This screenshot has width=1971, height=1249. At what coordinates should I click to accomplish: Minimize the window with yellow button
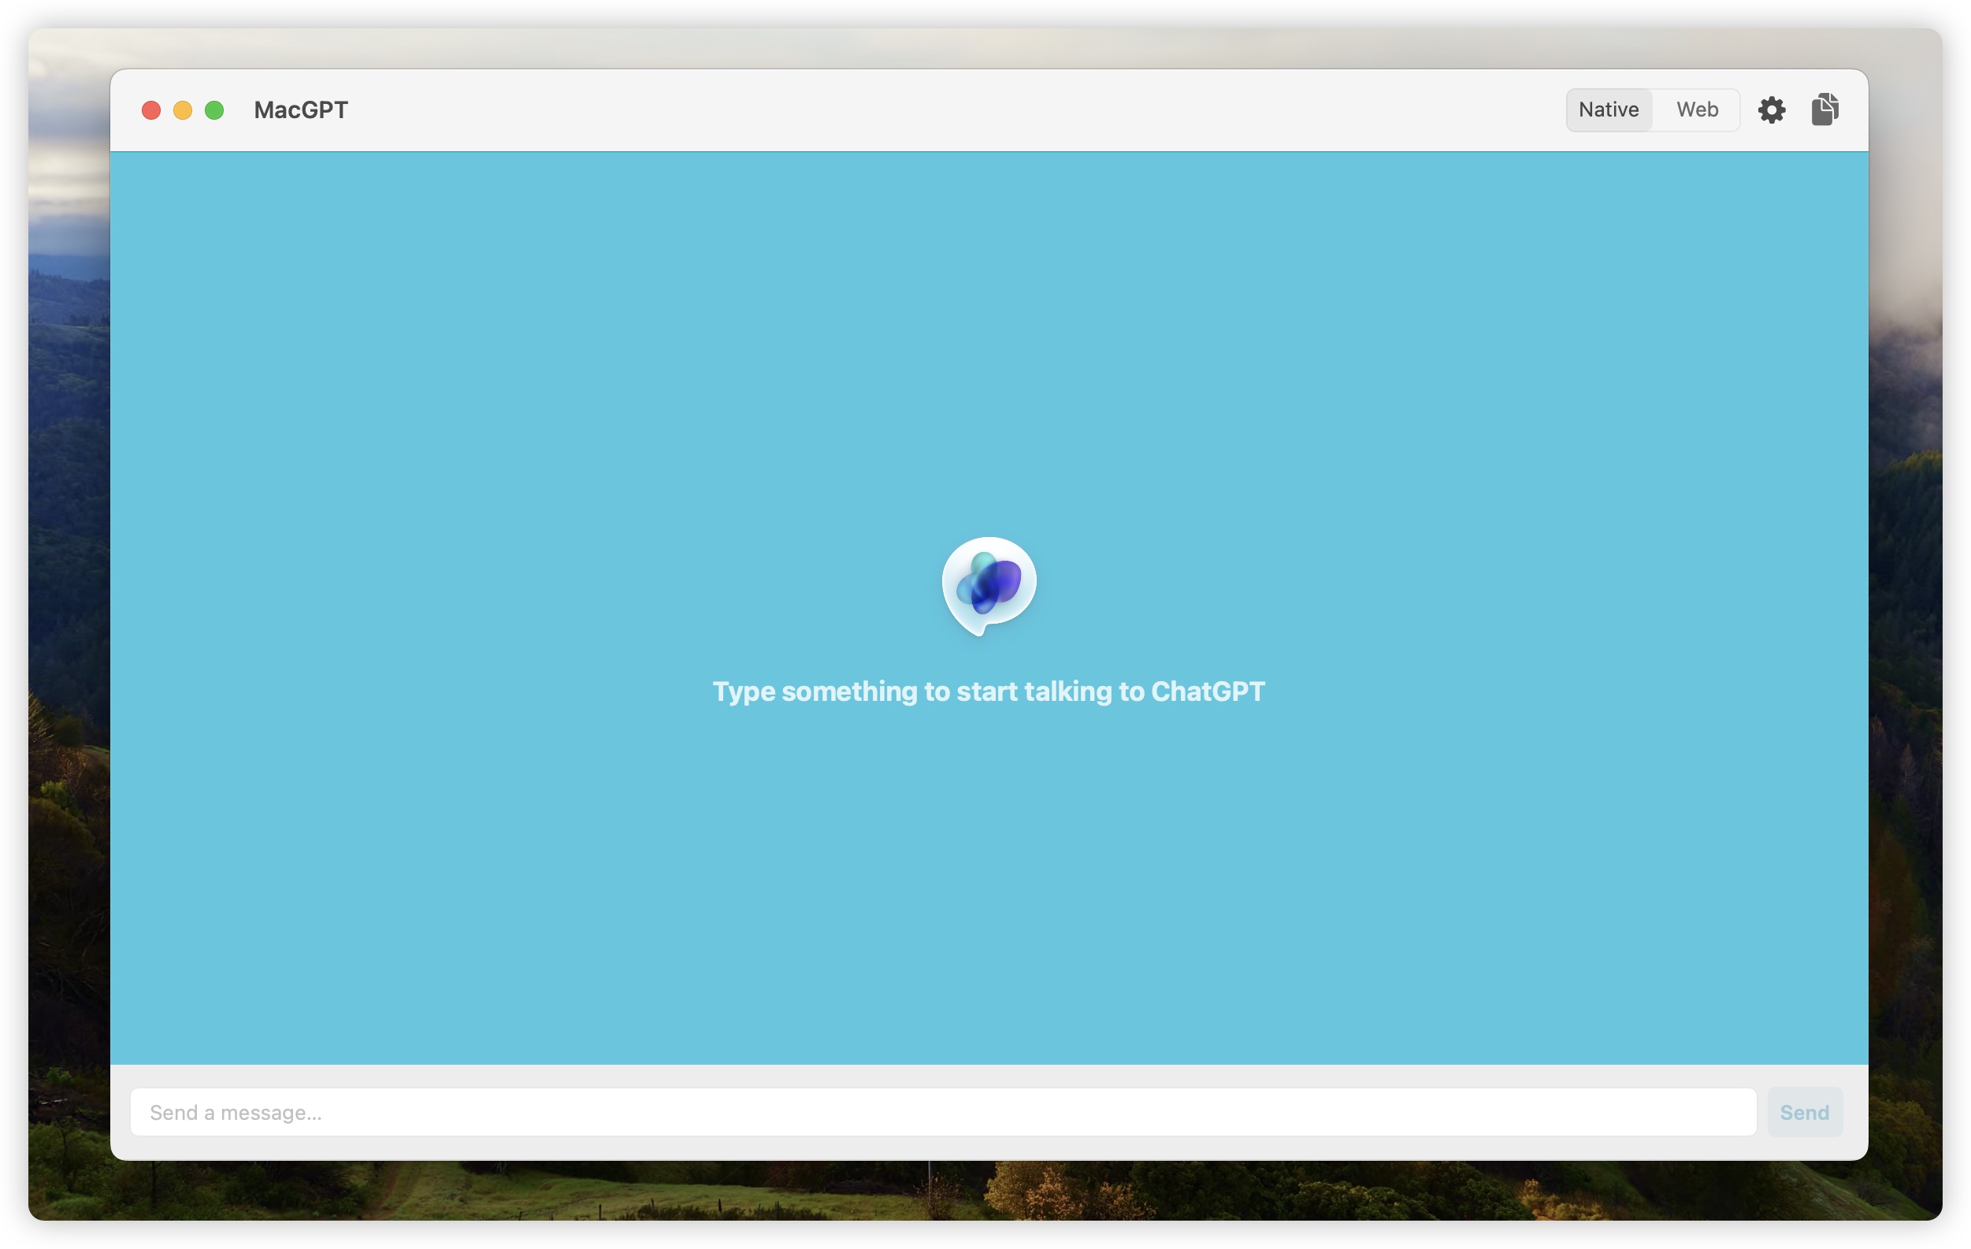click(183, 109)
